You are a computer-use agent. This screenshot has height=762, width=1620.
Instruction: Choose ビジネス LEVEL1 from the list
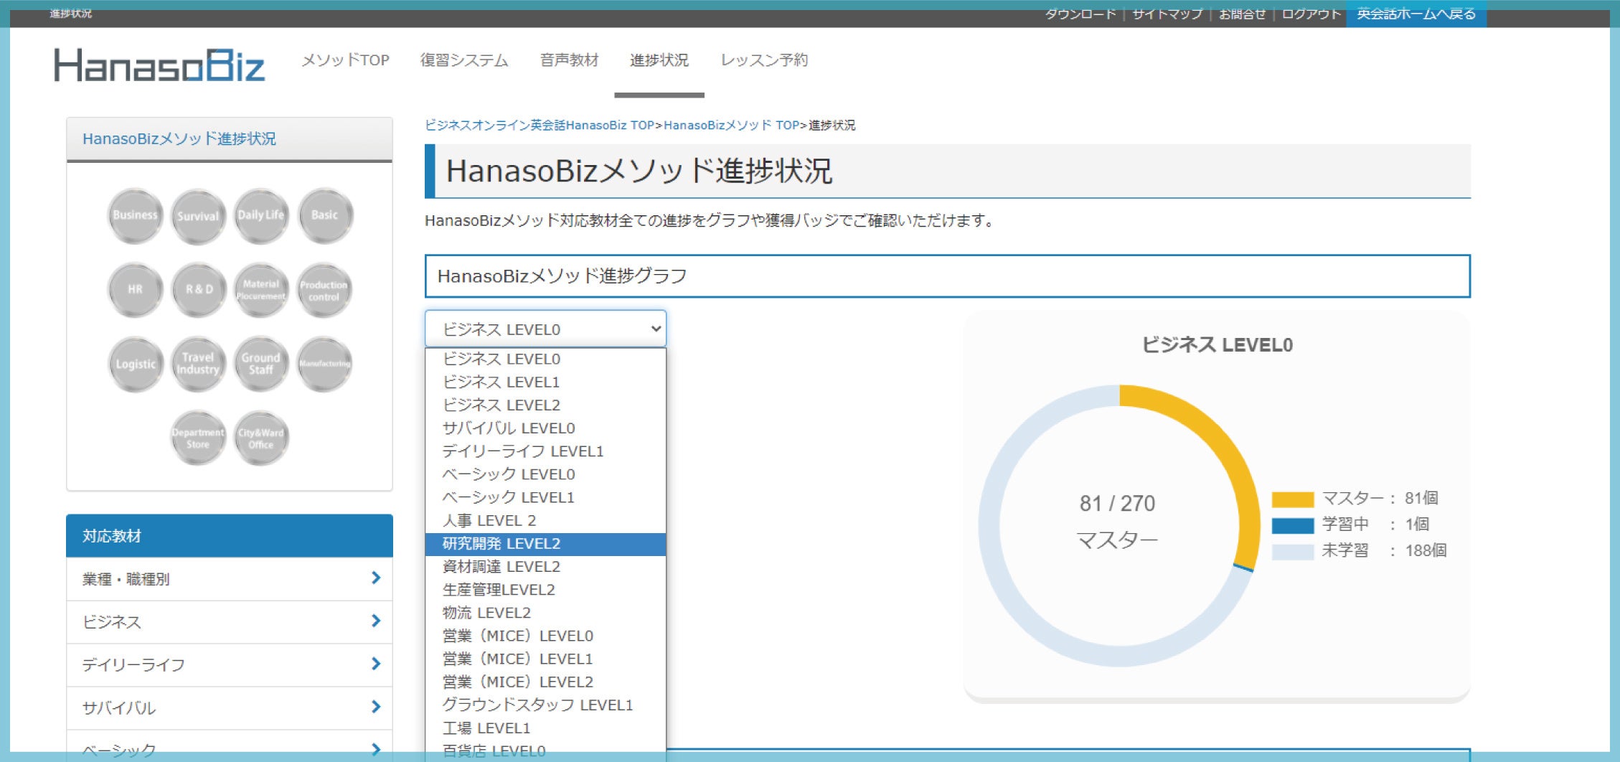545,382
